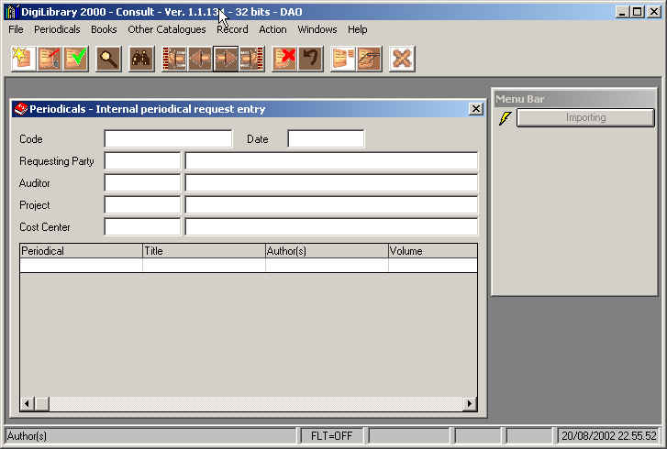
Task: Delete record with the red X icon
Action: 284,59
